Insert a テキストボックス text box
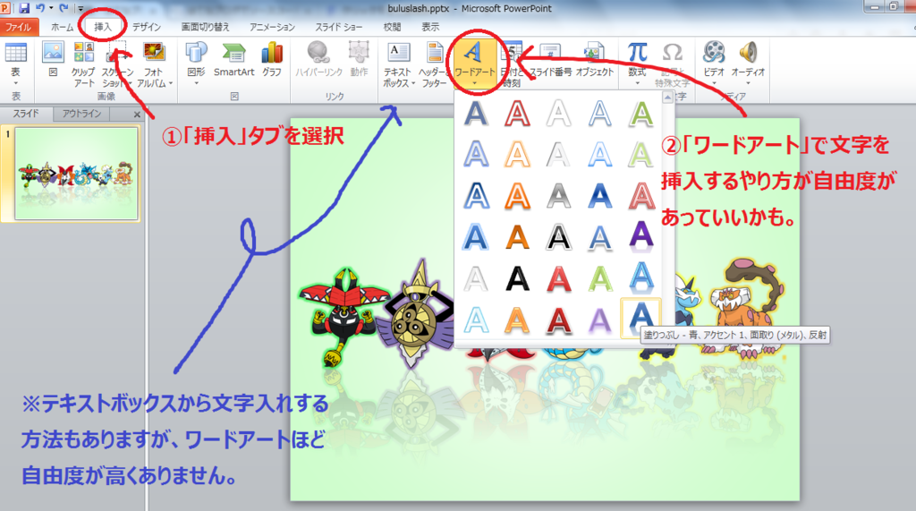The width and height of the screenshot is (916, 511). point(399,64)
